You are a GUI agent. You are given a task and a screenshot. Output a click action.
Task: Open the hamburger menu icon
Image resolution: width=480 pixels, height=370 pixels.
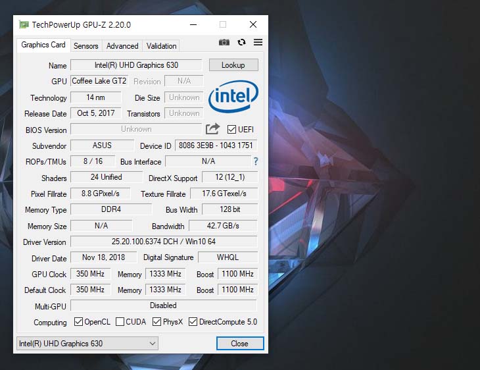258,42
